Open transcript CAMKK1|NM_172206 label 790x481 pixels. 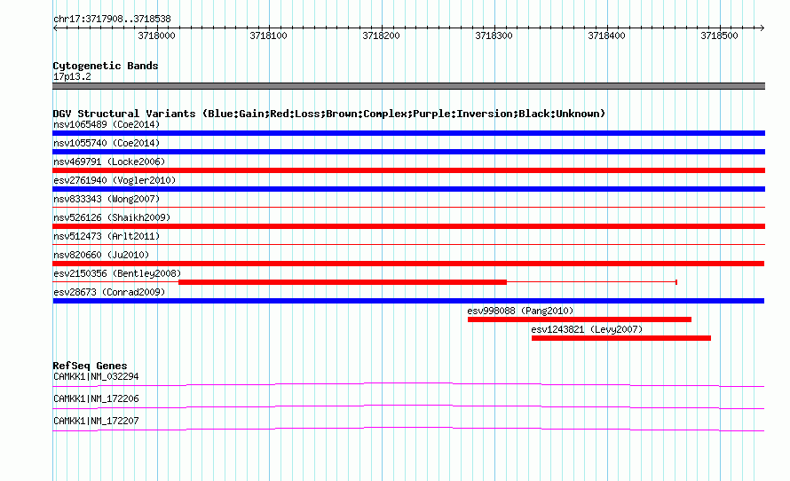[96, 398]
